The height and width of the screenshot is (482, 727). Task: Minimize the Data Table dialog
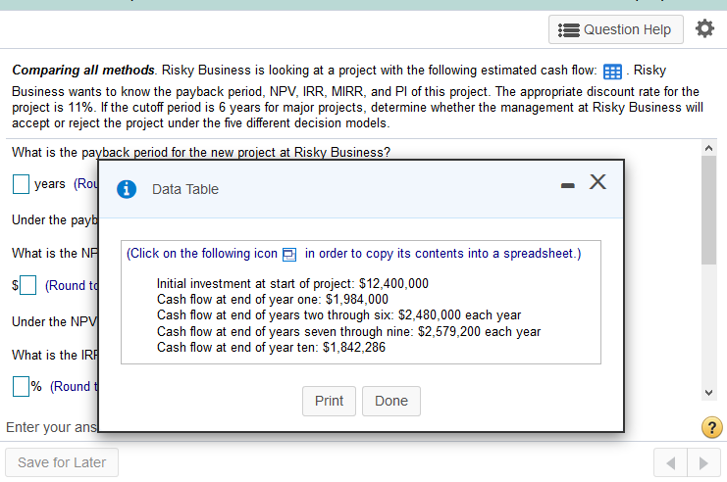tap(567, 185)
